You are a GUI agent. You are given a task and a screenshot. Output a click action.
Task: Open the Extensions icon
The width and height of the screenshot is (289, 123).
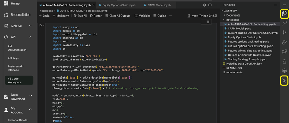tap(284, 52)
